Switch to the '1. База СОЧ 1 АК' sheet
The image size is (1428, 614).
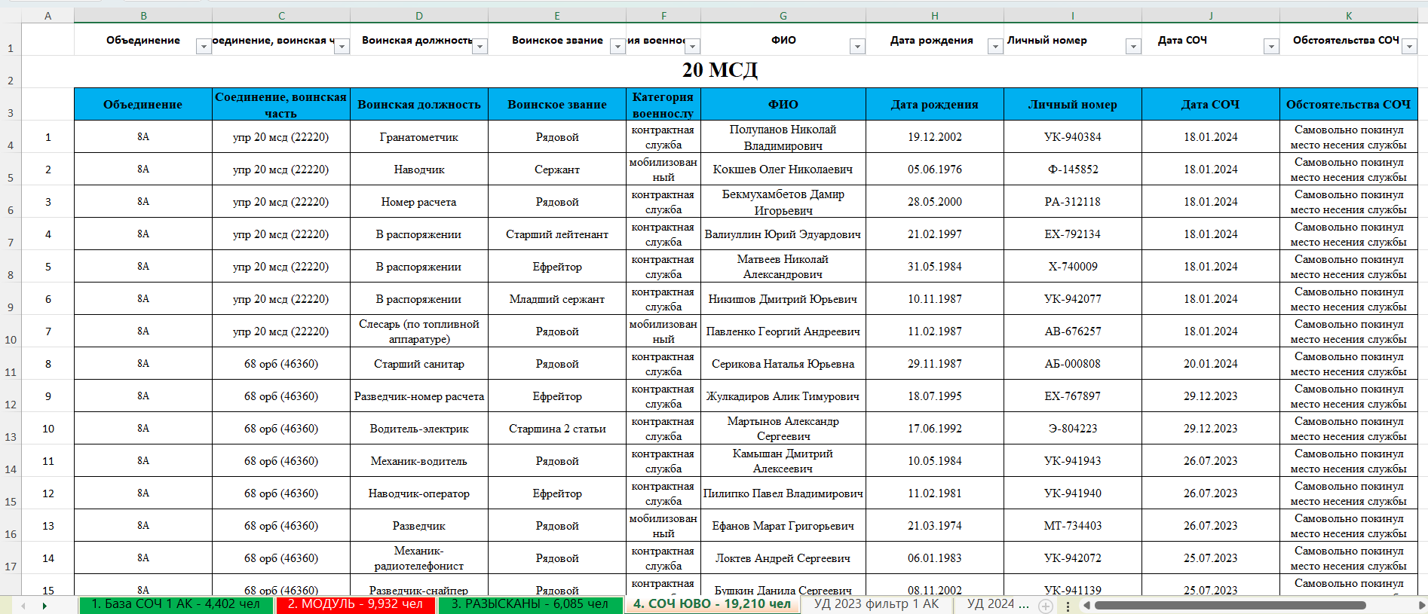click(175, 604)
